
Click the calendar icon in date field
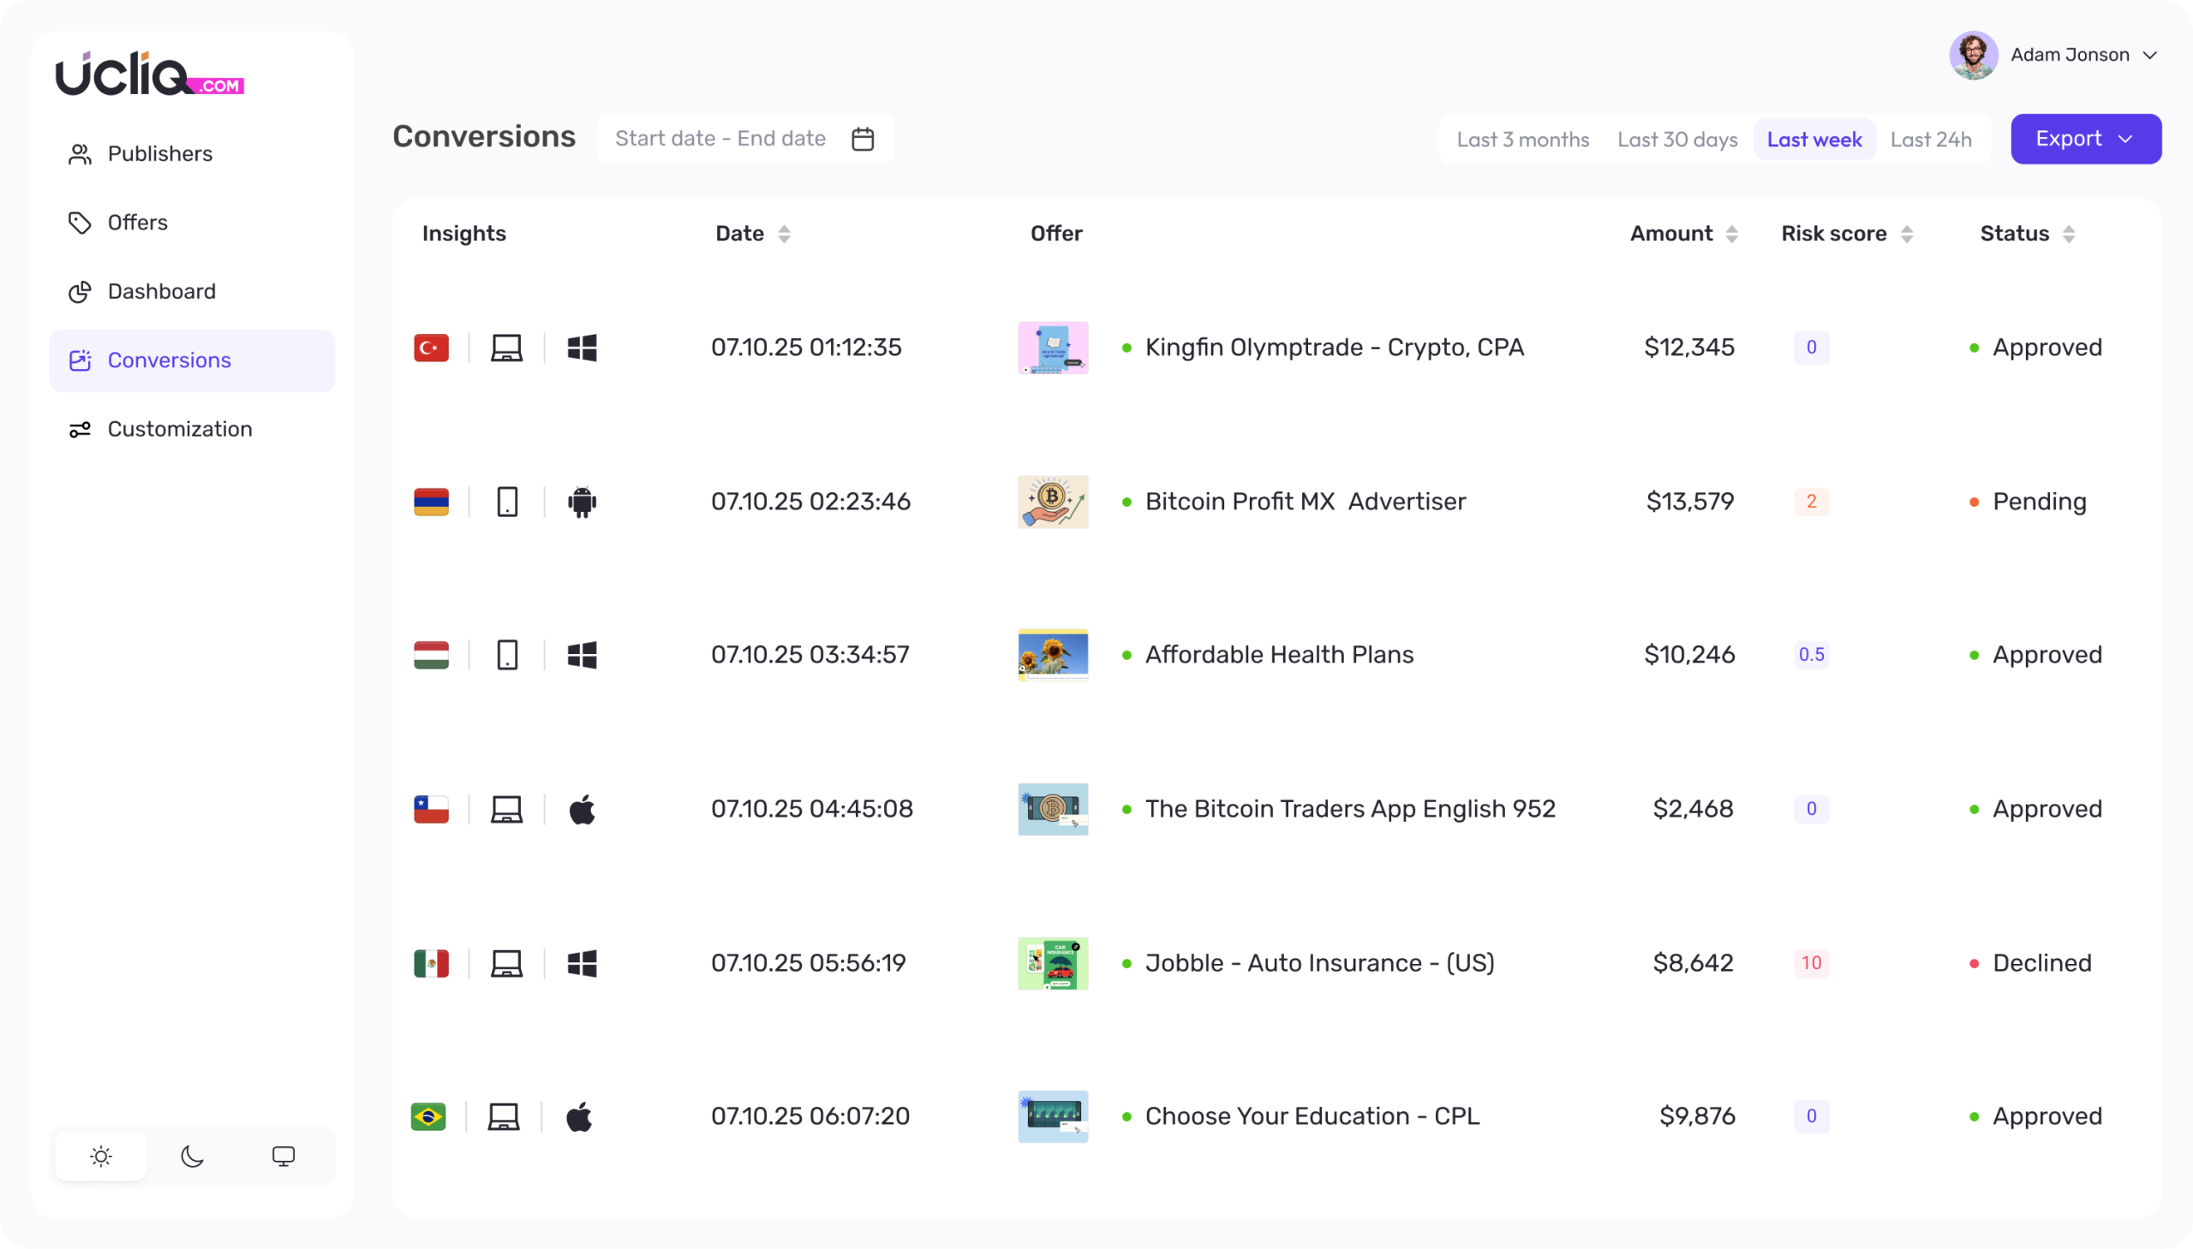(x=863, y=139)
